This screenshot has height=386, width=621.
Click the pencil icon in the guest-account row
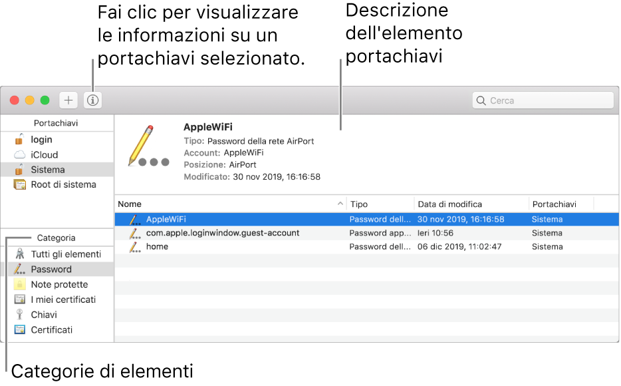click(135, 233)
